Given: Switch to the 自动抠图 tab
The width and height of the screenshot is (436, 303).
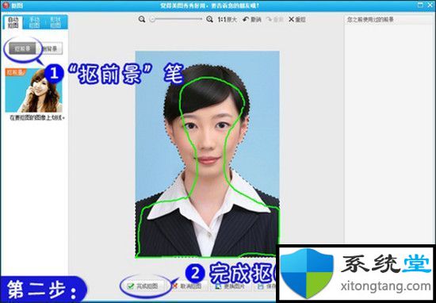Looking at the screenshot, I should click(13, 22).
